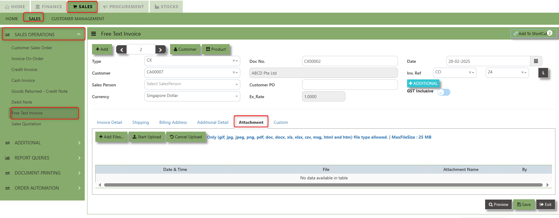This screenshot has height=218, width=559.
Task: Expand the Order Automation section
Action: (x=42, y=188)
